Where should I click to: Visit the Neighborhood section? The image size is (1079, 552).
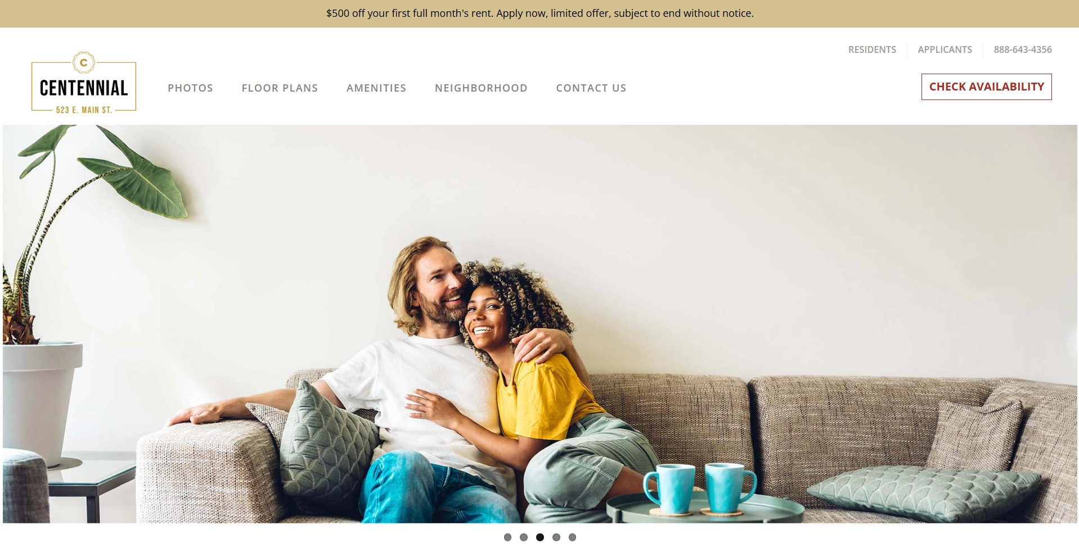point(481,88)
